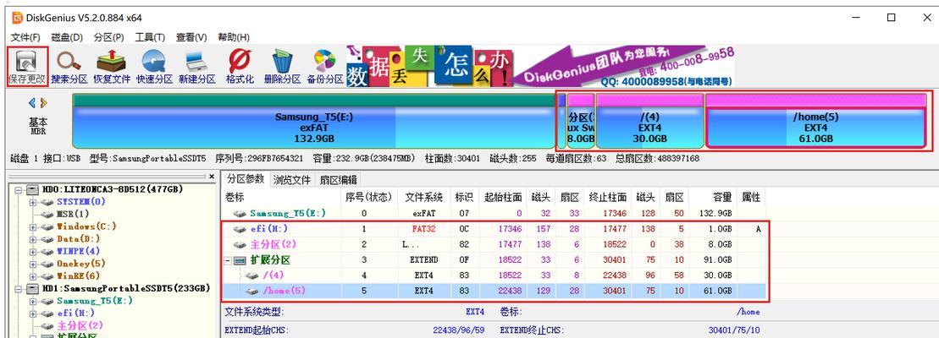Image resolution: width=939 pixels, height=338 pixels.
Task: Click the 扩展分区 icon in table
Action: (x=240, y=260)
